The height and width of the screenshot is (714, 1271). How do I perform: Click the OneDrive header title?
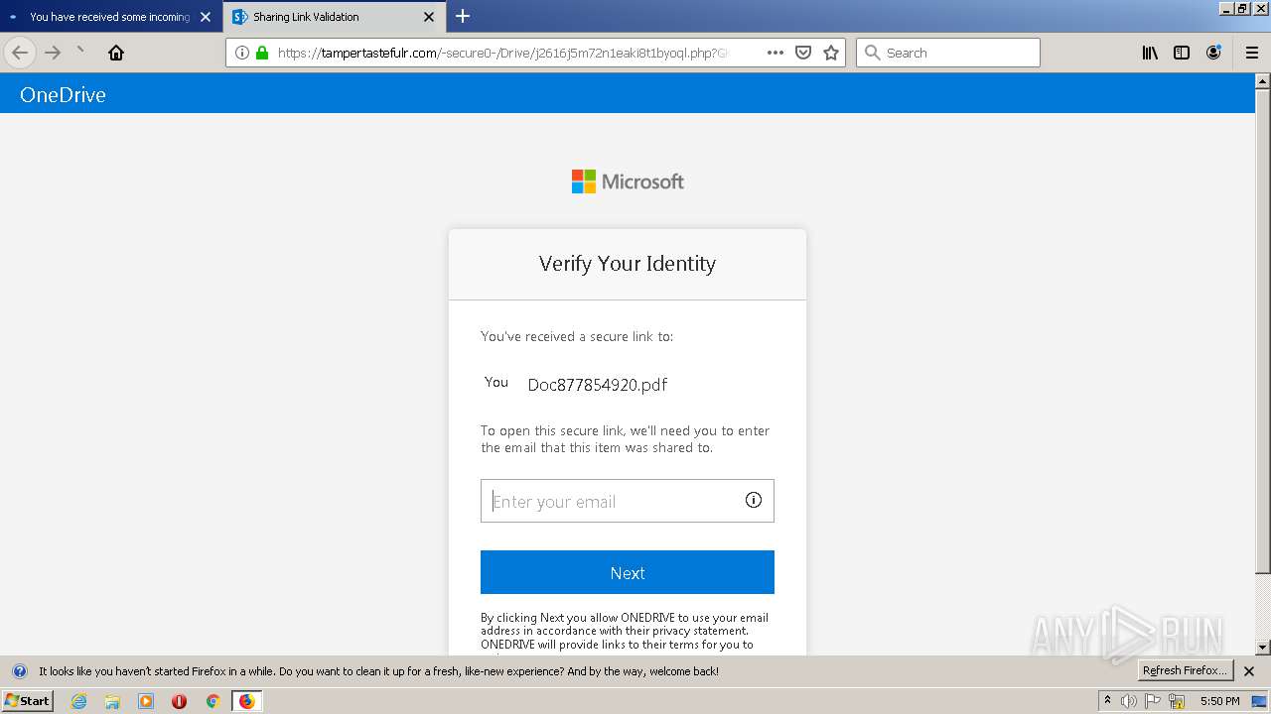[63, 95]
